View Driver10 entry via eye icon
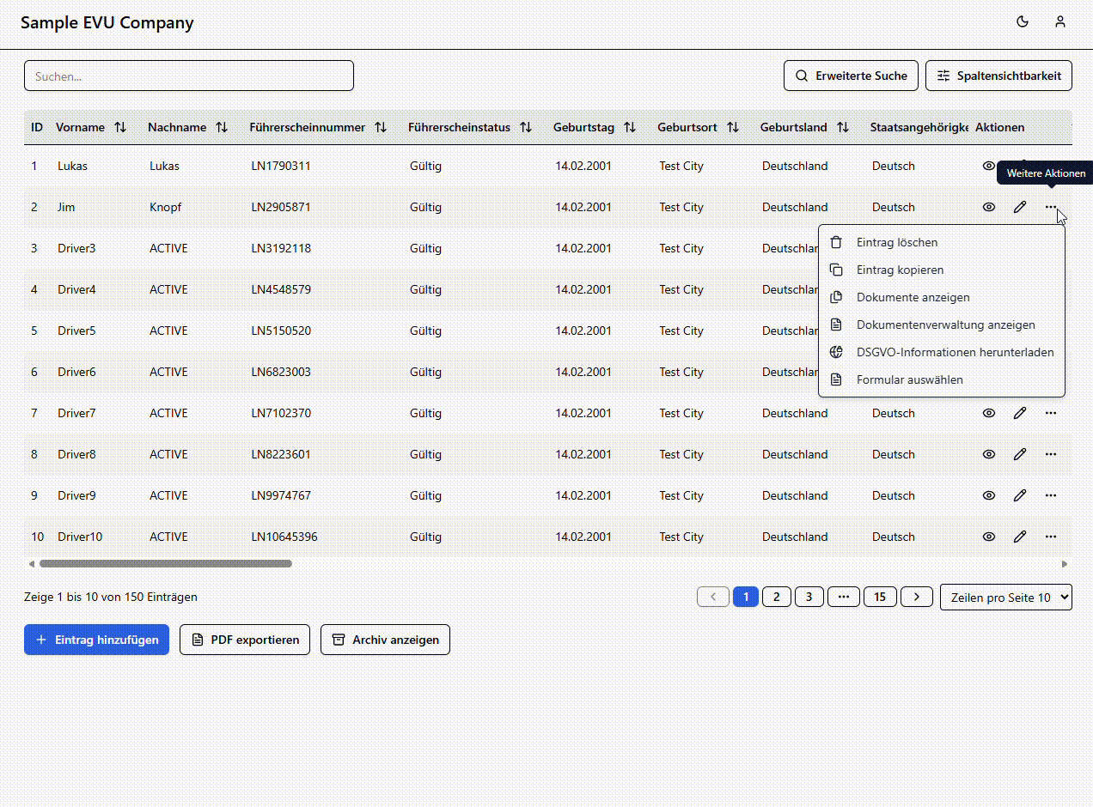 click(989, 537)
